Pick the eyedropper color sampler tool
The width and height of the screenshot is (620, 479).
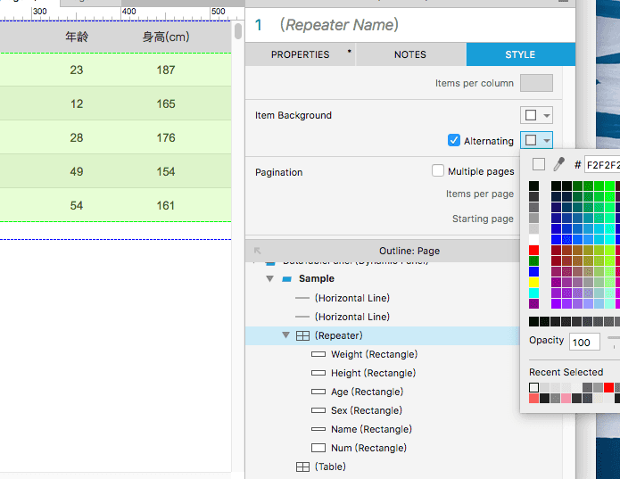pos(558,164)
